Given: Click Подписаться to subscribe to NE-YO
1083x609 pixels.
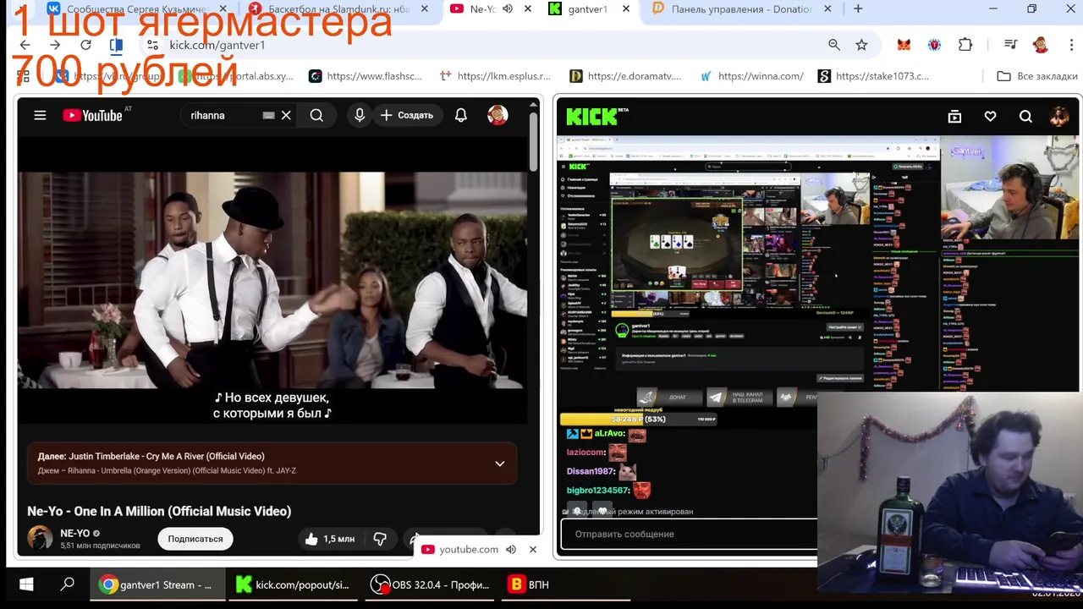Looking at the screenshot, I should (x=195, y=539).
